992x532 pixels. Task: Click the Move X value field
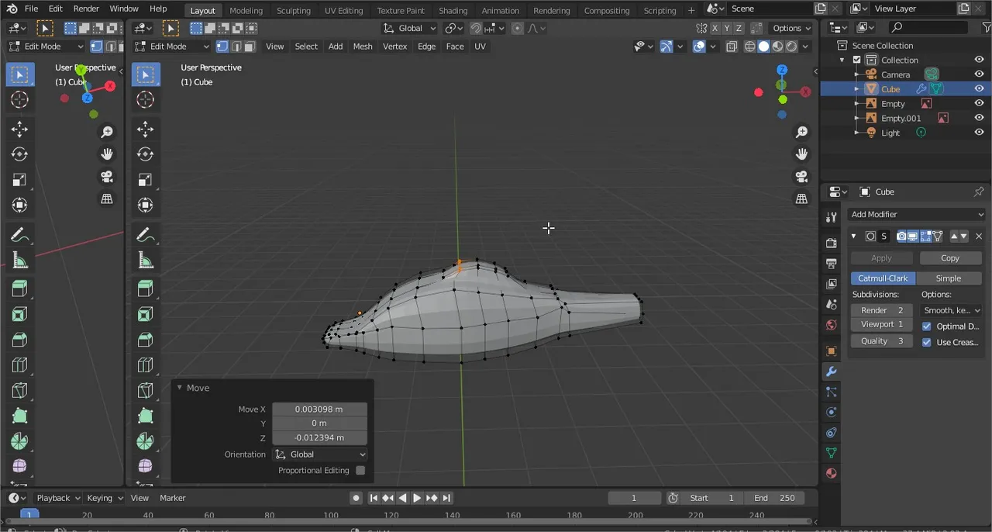click(319, 409)
